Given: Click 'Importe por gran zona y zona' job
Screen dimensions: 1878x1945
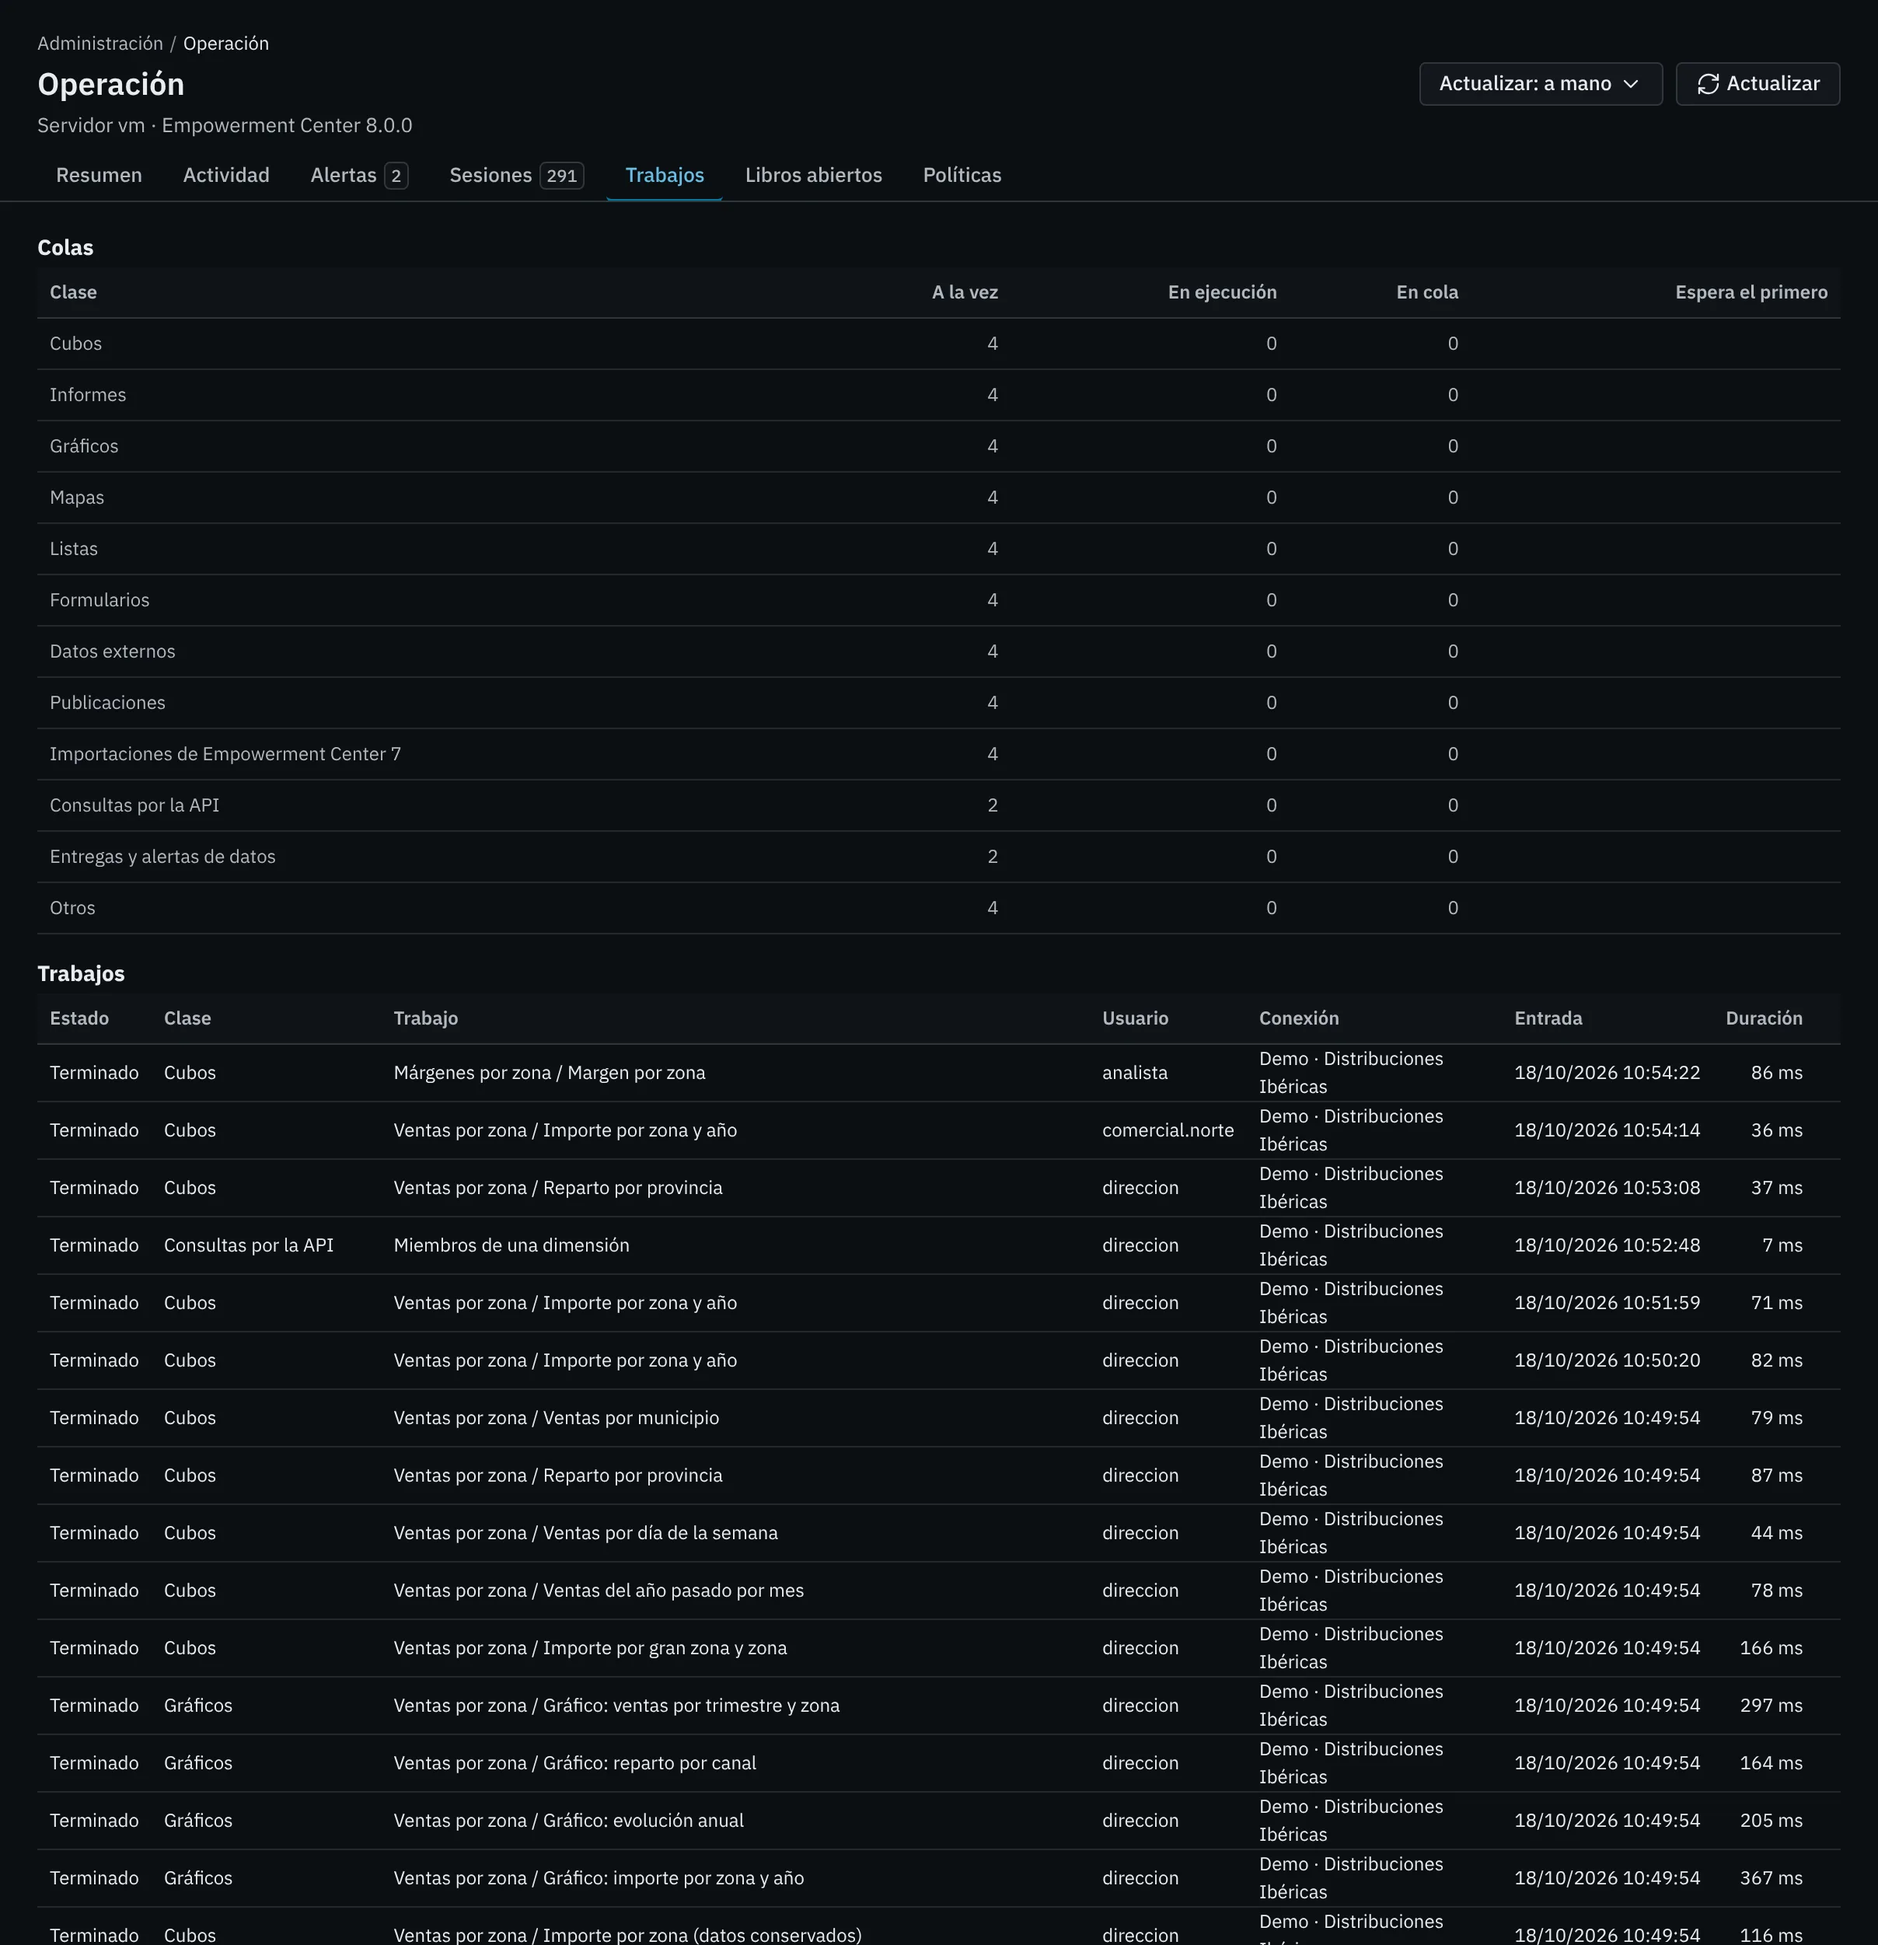Looking at the screenshot, I should click(x=590, y=1648).
